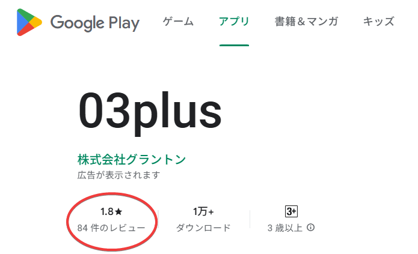Click the ダウンロード label

coord(203,228)
